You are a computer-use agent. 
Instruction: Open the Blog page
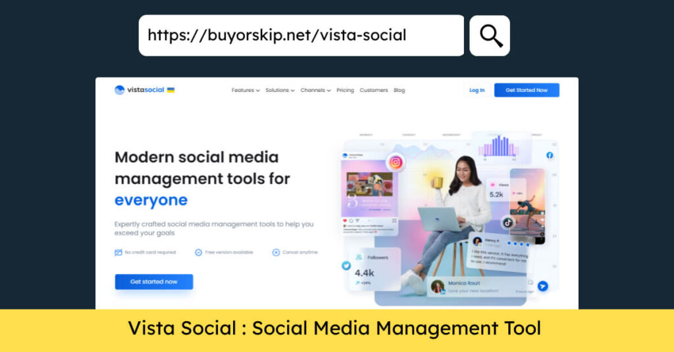400,91
